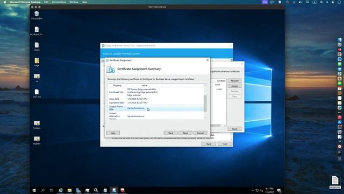Show hidden system tray icons
The height and width of the screenshot is (194, 344).
[x=253, y=190]
